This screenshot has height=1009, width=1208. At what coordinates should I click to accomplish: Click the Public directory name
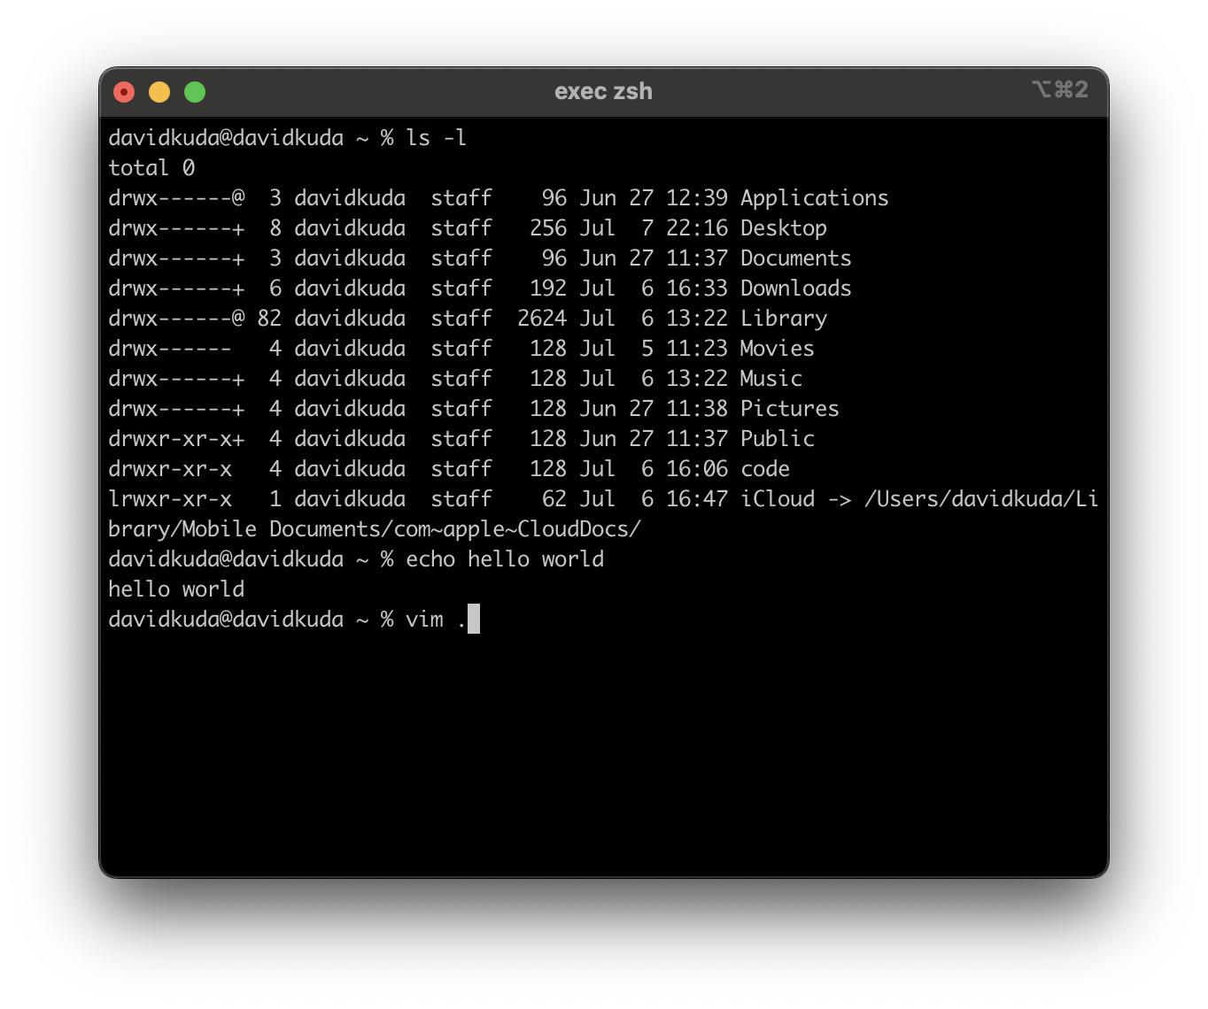777,439
